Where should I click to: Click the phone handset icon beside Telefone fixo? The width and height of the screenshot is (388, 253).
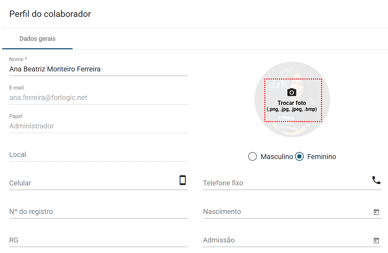tap(376, 180)
